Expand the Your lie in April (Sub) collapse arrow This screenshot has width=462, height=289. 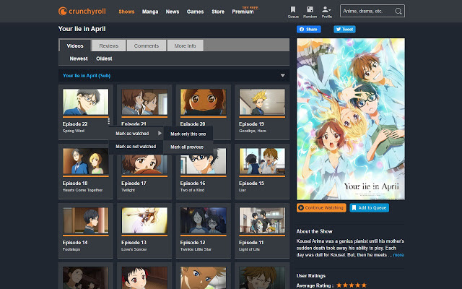[282, 75]
